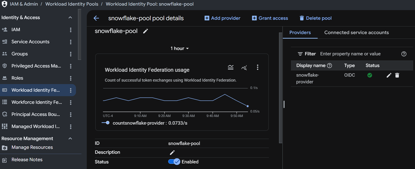Click the Release Notes icon in sidebar
The height and width of the screenshot is (169, 415).
click(5, 160)
